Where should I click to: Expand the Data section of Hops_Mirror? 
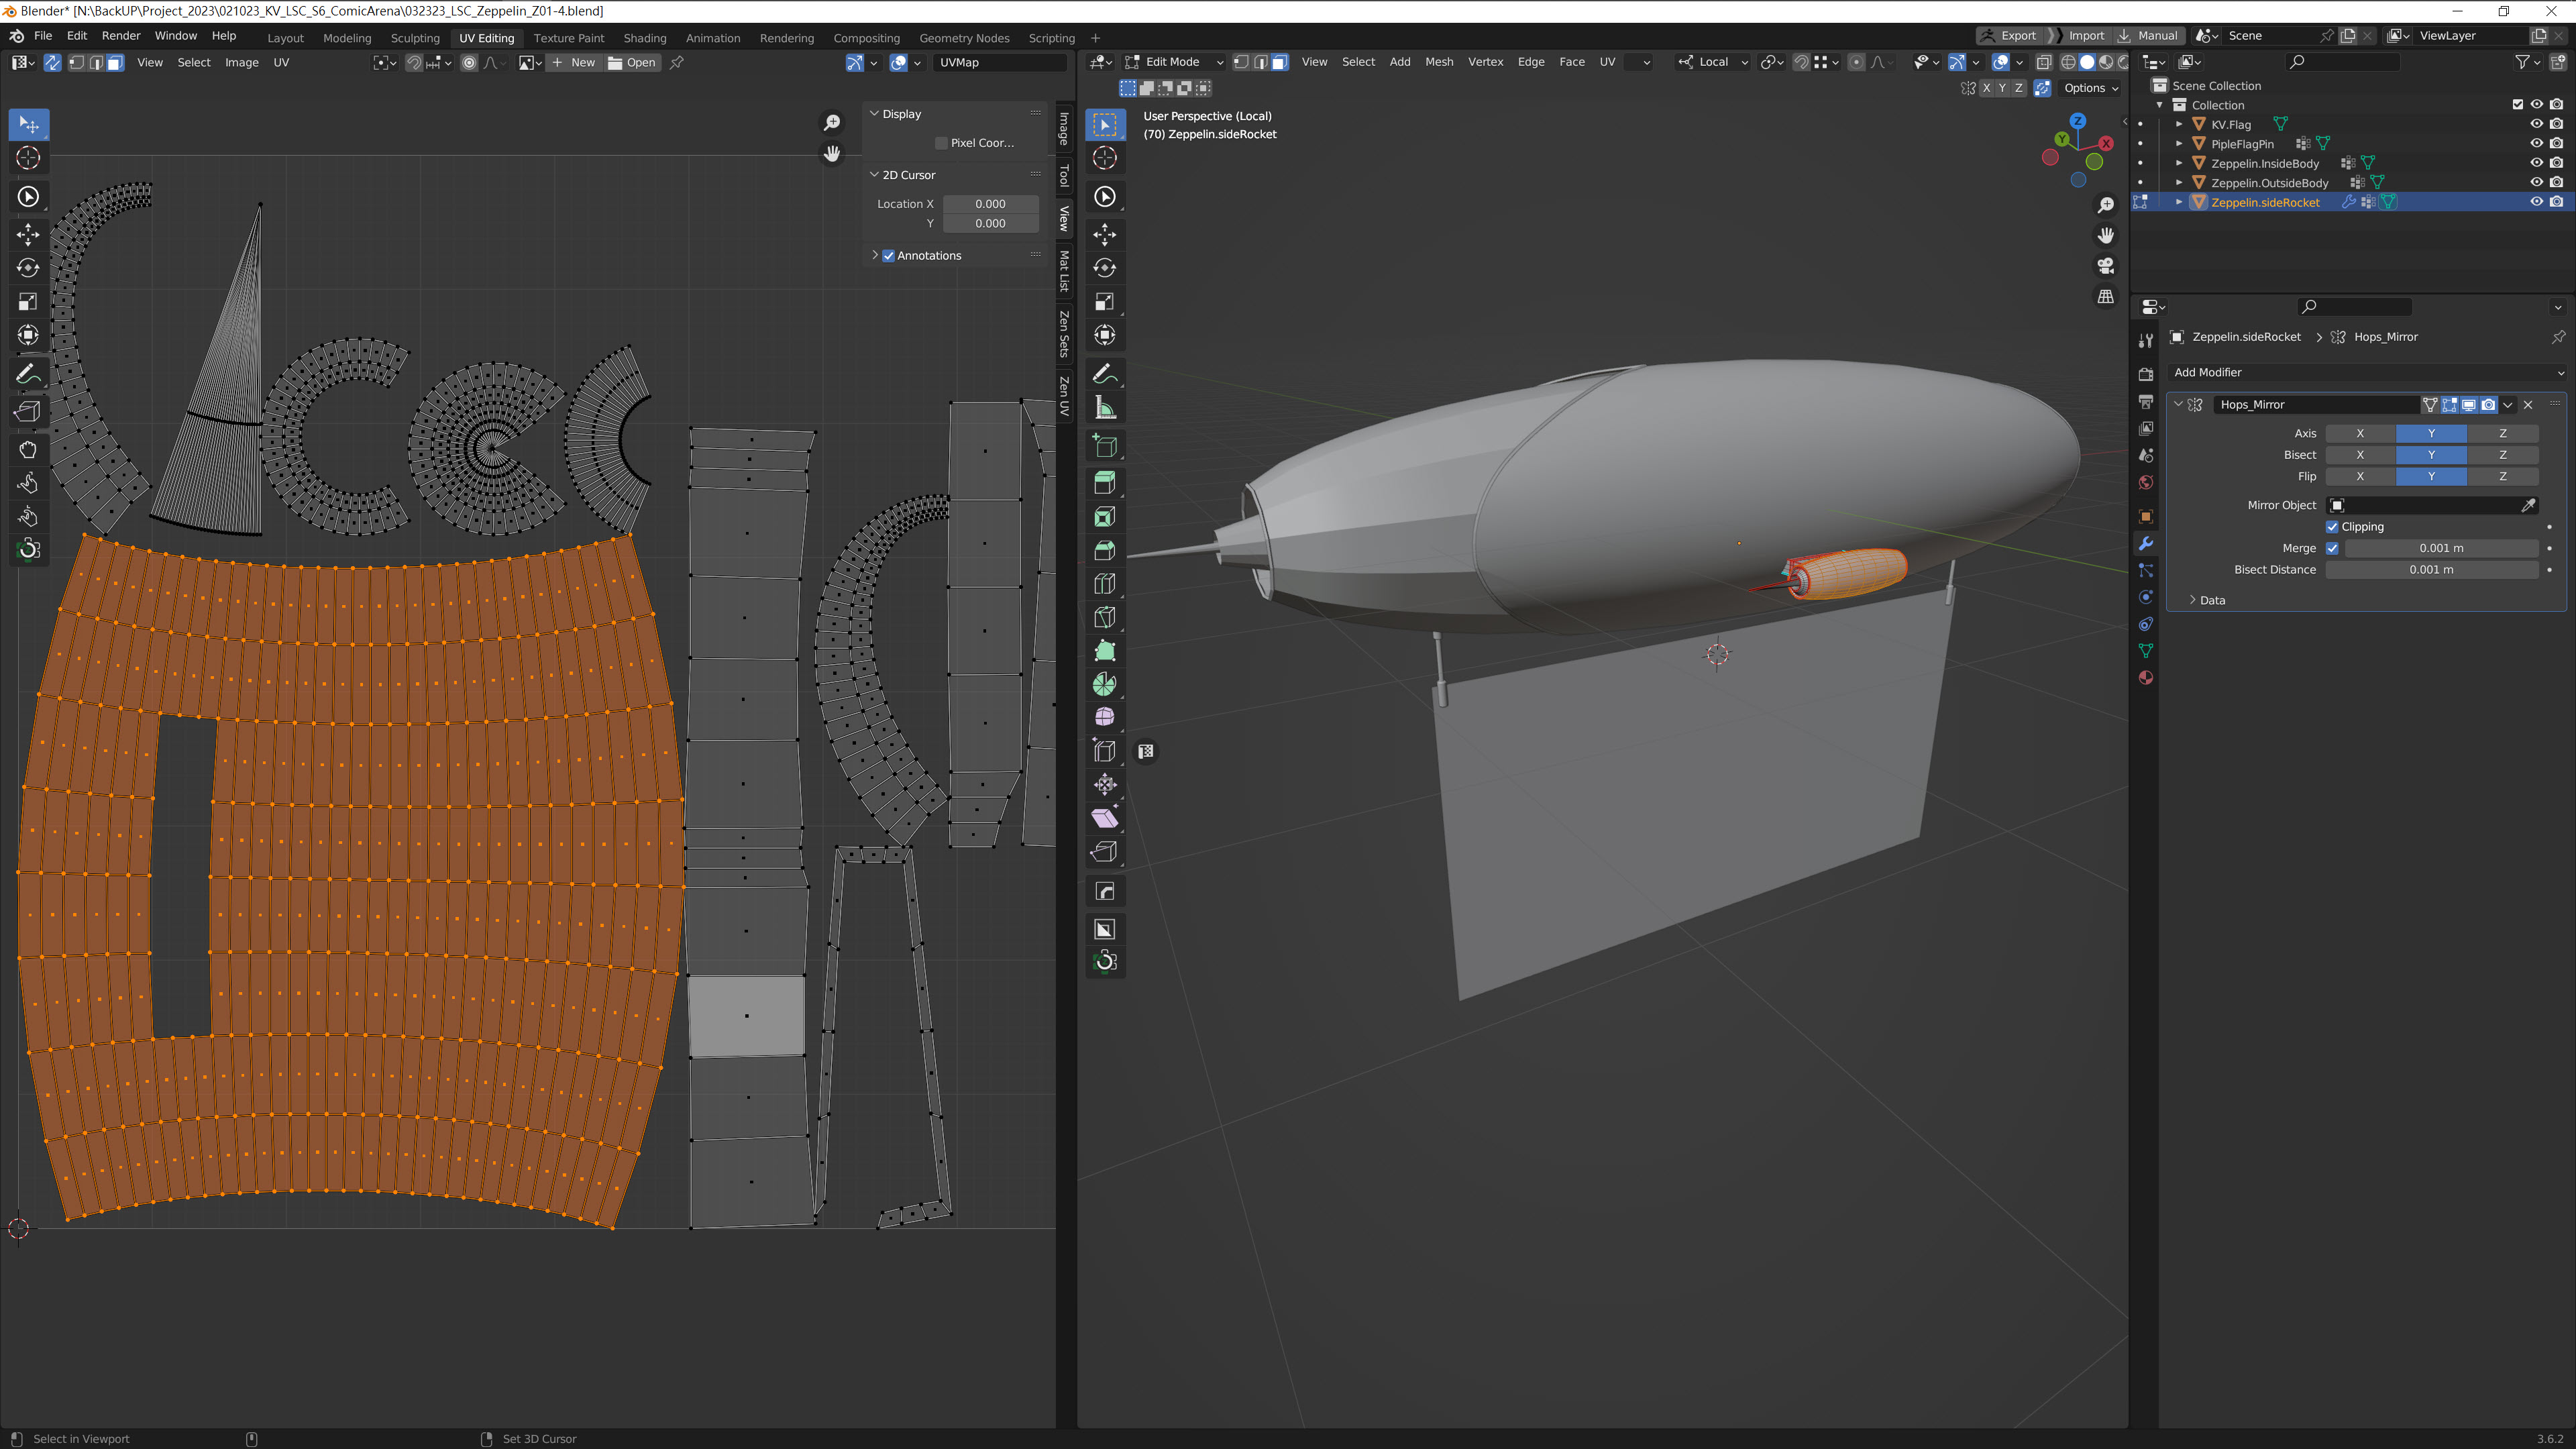[2193, 600]
